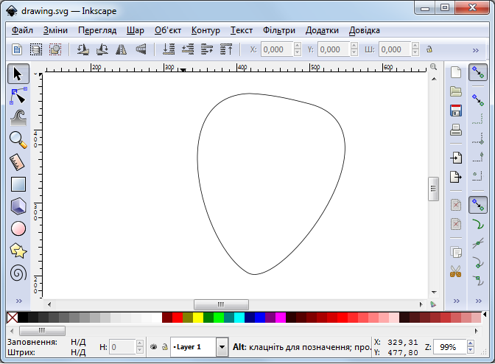
Task: Expand hidden tools at toolbox bottom
Action: [x=18, y=301]
